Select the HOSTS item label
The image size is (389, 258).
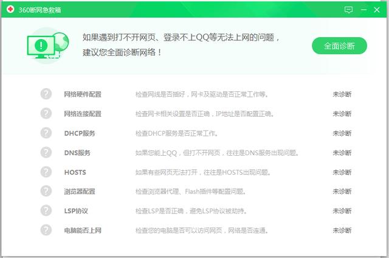coord(75,172)
